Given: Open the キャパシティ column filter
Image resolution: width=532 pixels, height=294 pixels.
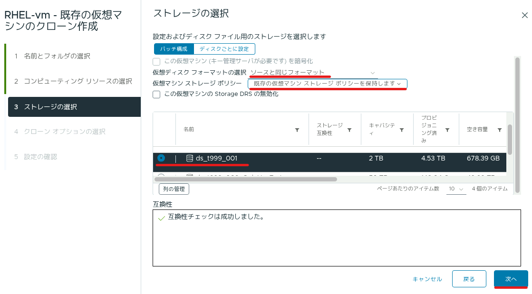Looking at the screenshot, I should (x=401, y=130).
